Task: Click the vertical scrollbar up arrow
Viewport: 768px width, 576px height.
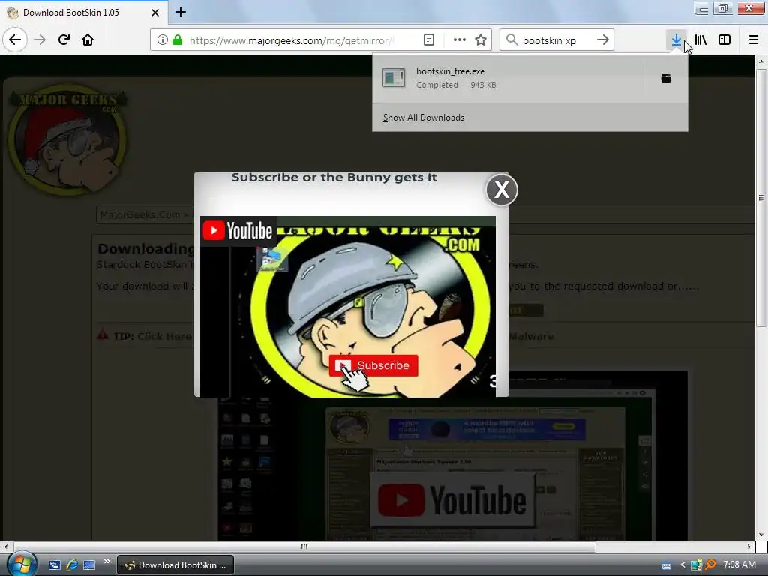Action: tap(761, 61)
